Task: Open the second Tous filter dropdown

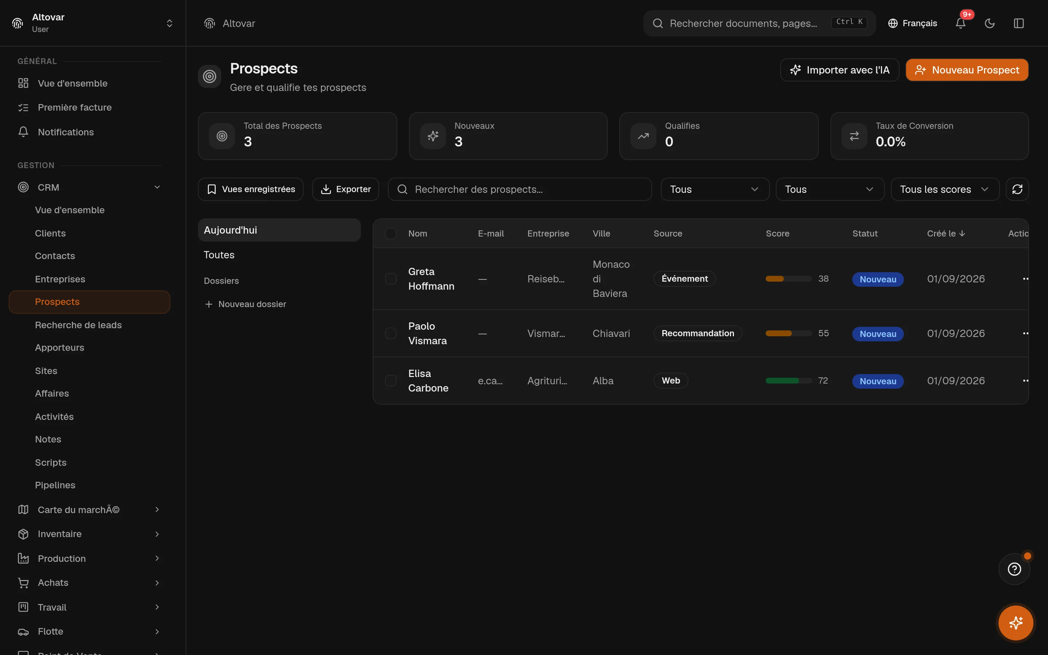Action: pyautogui.click(x=830, y=189)
